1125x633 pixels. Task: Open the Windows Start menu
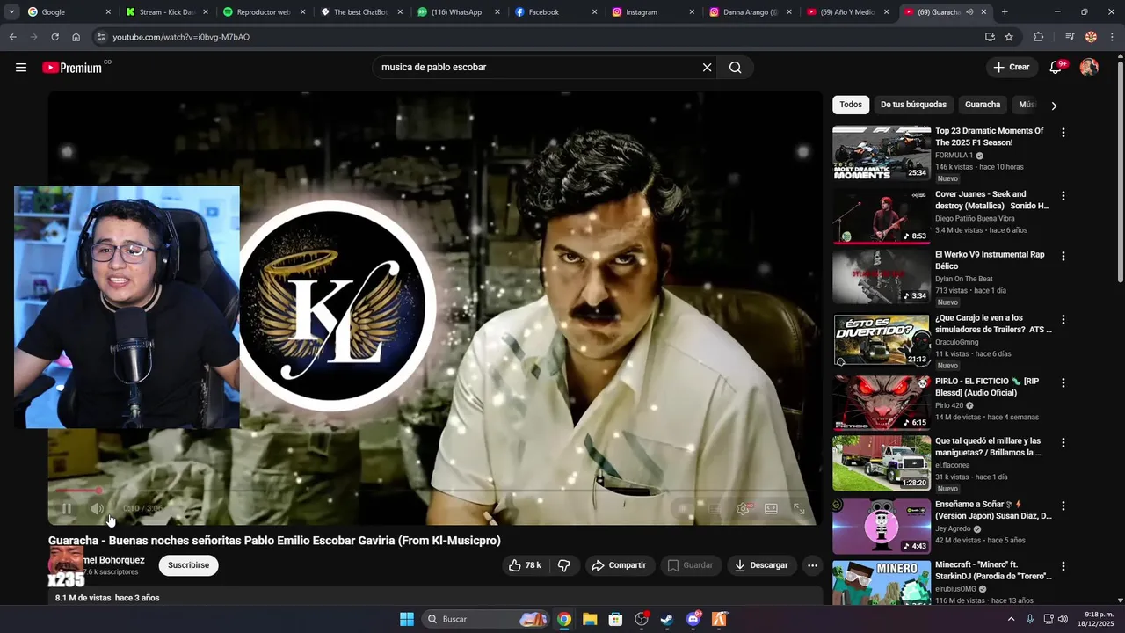(407, 619)
